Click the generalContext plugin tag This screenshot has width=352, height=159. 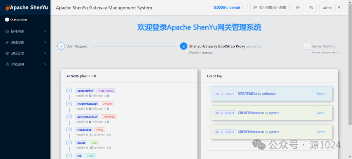(87, 117)
